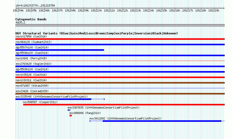Screen dimensions: 232x139
Task: Select the nsv10641 (Perry2008) label
Action: [x=31, y=58]
